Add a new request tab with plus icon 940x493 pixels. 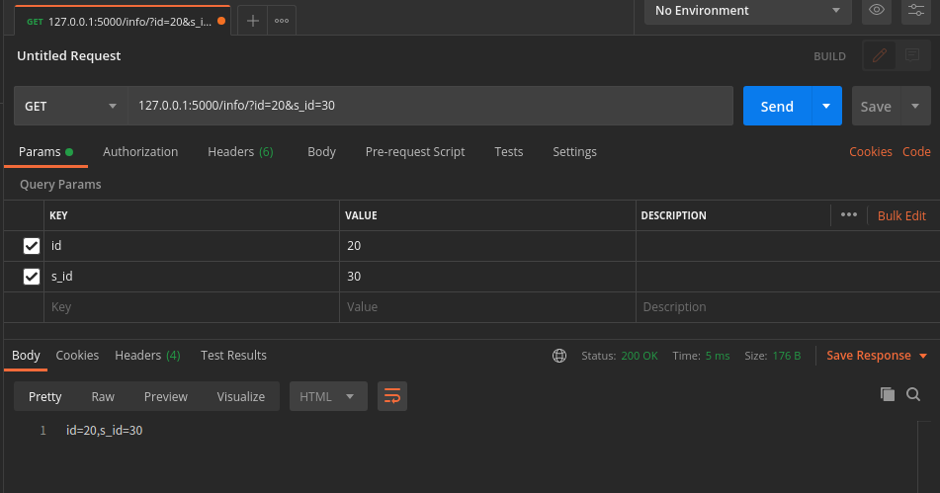(x=253, y=20)
